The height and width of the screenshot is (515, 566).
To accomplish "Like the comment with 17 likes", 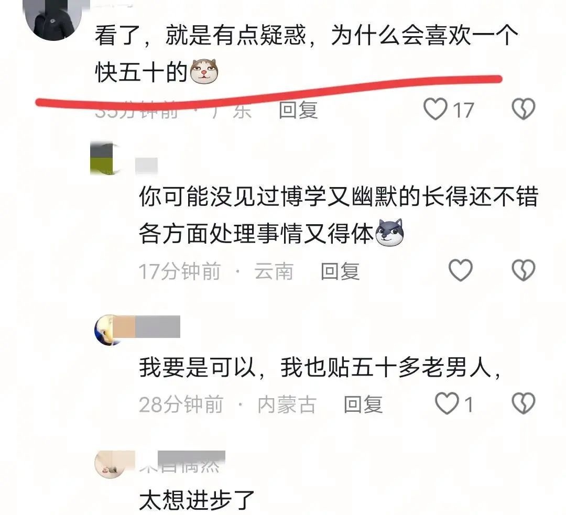I will click(x=436, y=109).
